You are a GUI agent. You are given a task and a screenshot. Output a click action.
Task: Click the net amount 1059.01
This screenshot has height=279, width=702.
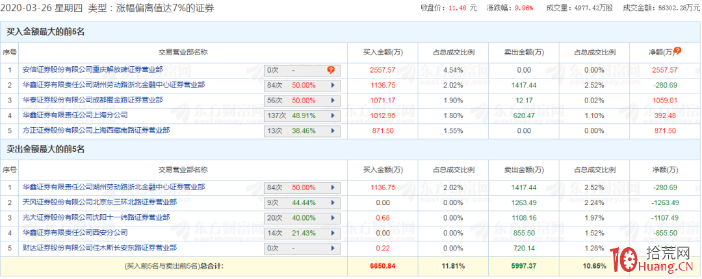click(665, 101)
